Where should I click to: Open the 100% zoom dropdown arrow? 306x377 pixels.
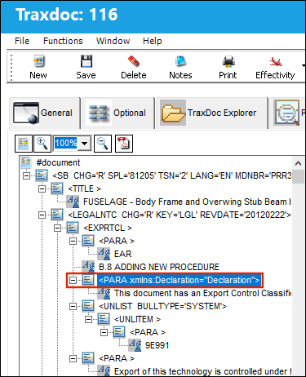pos(85,143)
